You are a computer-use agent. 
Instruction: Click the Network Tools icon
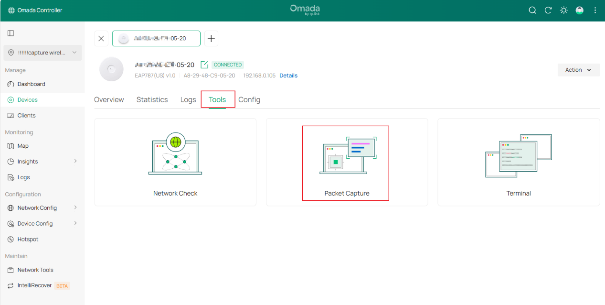(11, 270)
